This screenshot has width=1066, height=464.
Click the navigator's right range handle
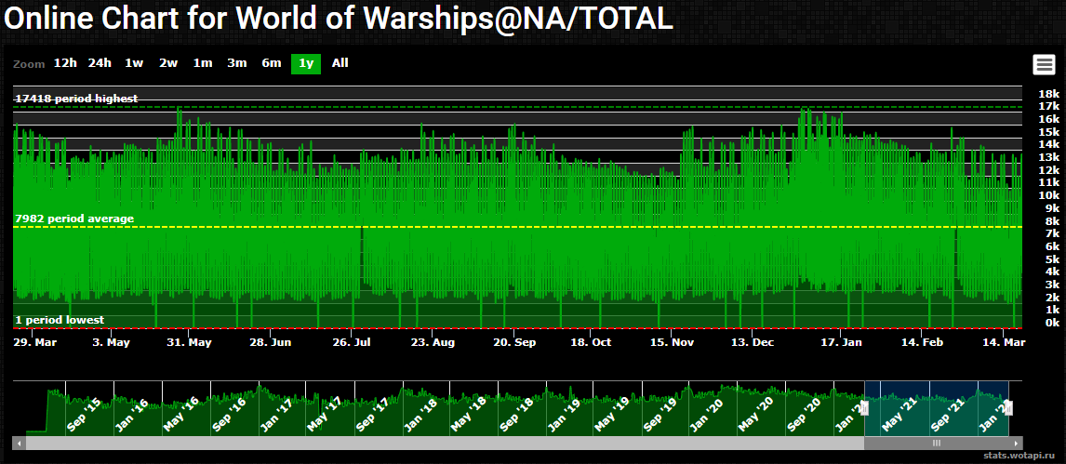pos(1009,407)
